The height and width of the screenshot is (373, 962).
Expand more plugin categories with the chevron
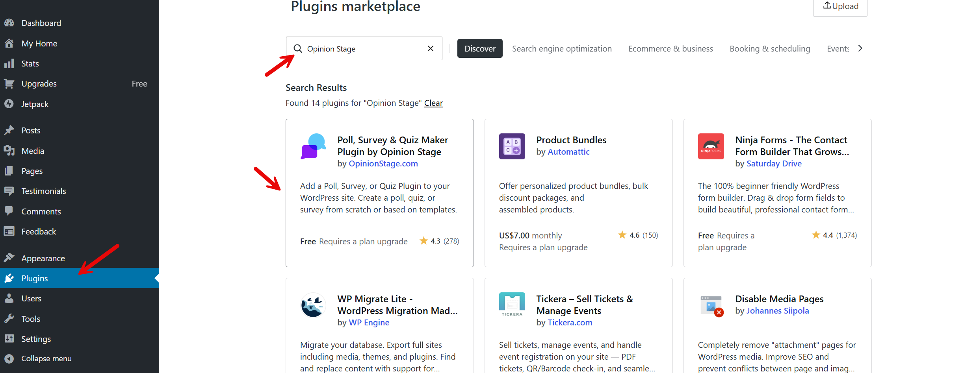860,48
